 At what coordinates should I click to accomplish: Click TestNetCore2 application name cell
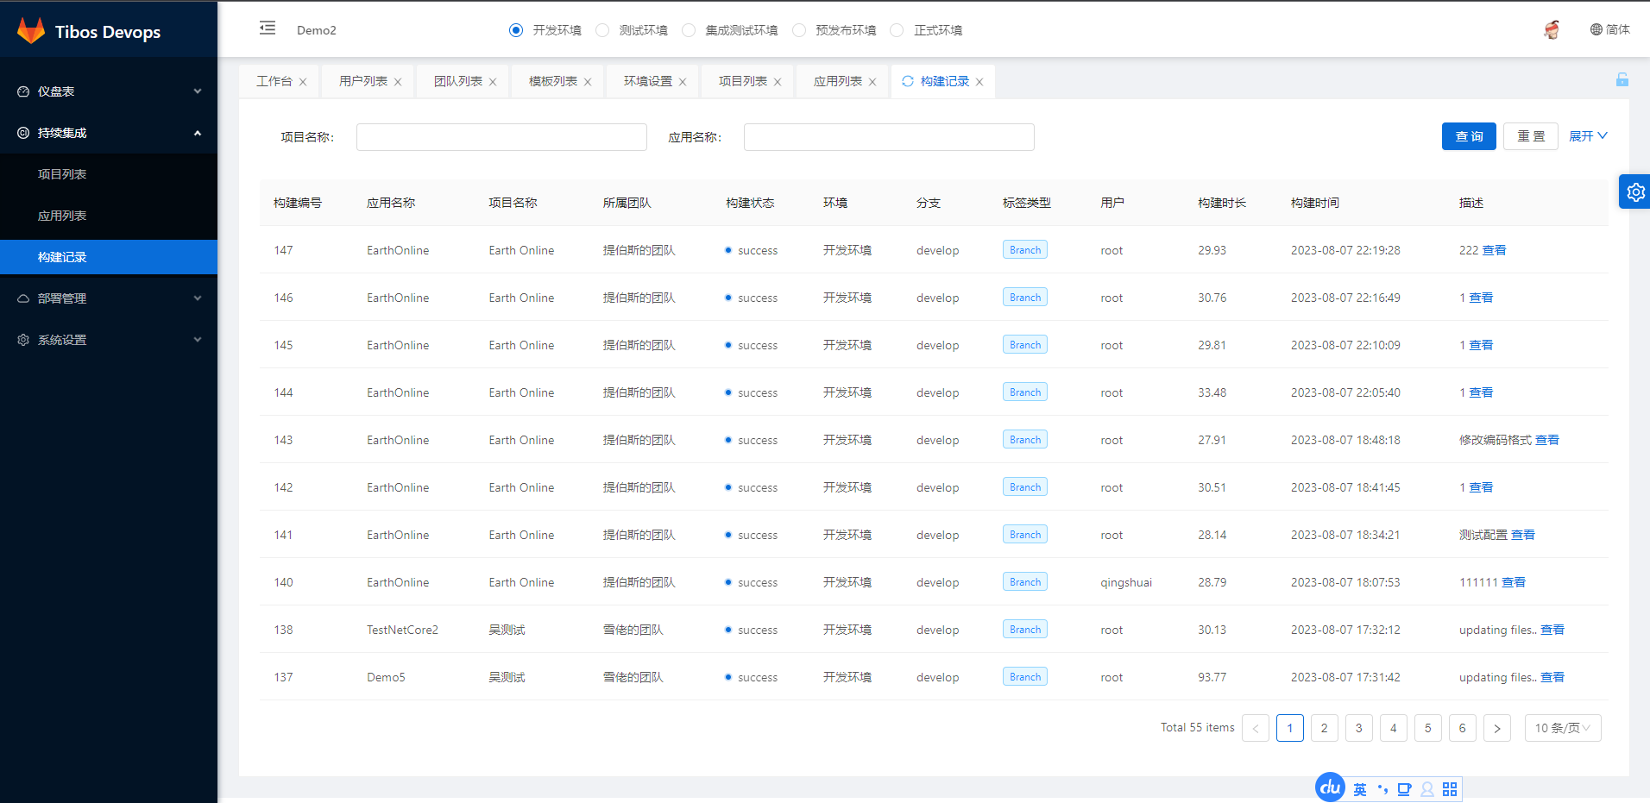click(x=402, y=630)
